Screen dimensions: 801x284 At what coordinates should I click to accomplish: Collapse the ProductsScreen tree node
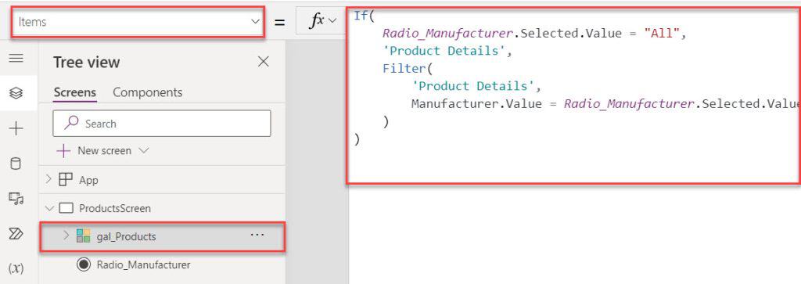coord(49,208)
